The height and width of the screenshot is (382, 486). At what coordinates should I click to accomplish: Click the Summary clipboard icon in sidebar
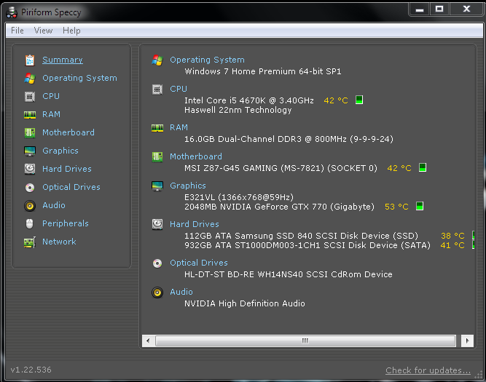pos(30,60)
